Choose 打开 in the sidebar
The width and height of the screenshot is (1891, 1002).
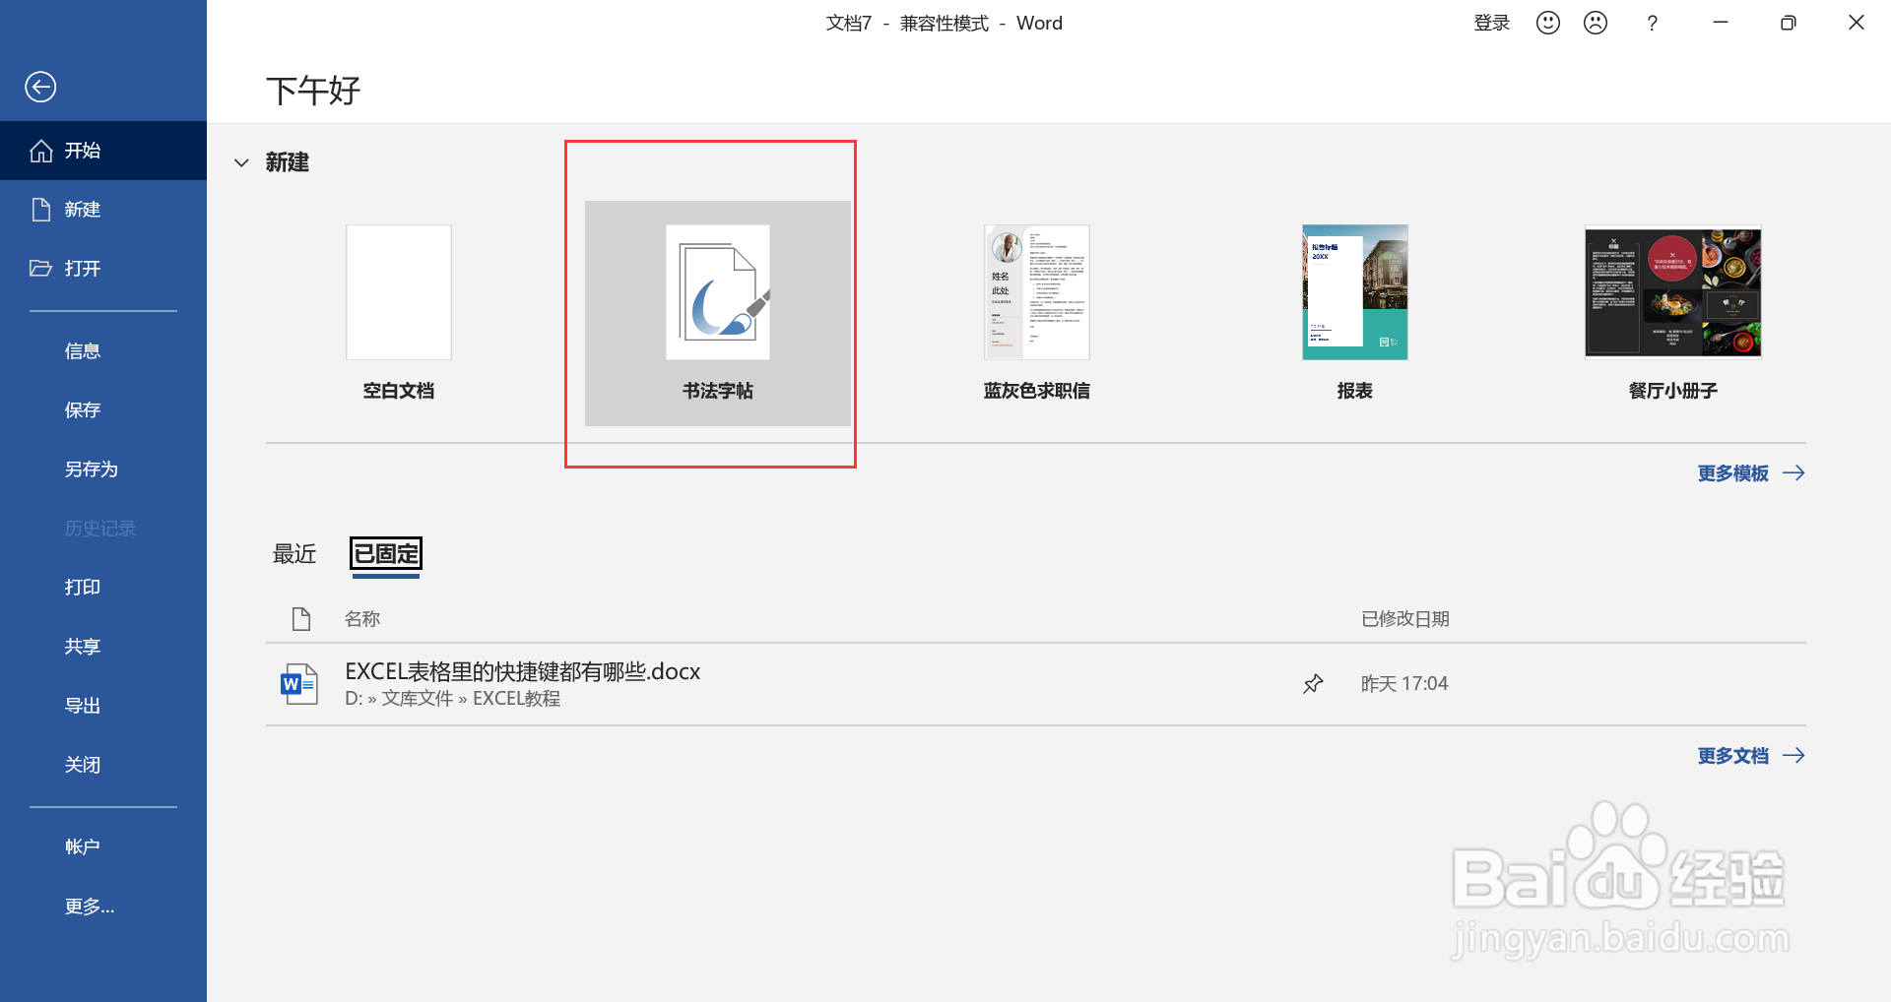tap(103, 269)
